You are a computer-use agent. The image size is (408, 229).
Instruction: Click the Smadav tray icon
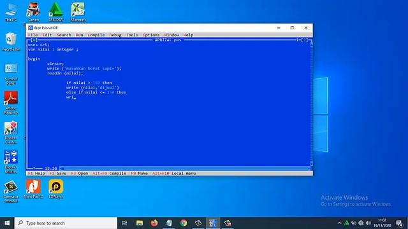(x=347, y=223)
